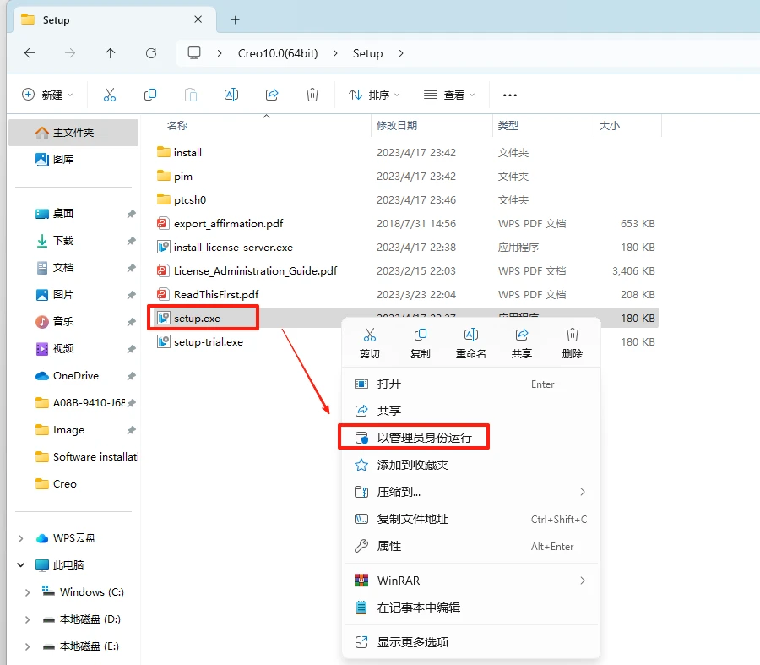Click the Cut icon in the toolbar
The width and height of the screenshot is (760, 665).
tap(108, 95)
